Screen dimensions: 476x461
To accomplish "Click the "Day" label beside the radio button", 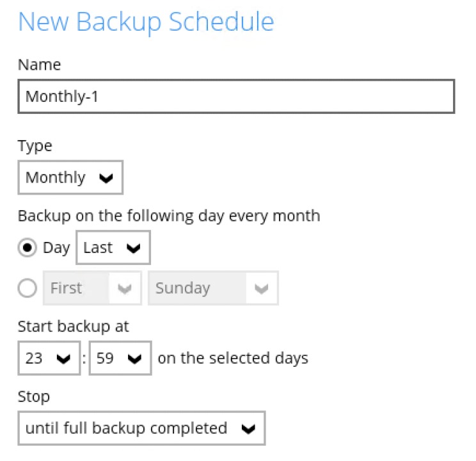I will (x=56, y=248).
